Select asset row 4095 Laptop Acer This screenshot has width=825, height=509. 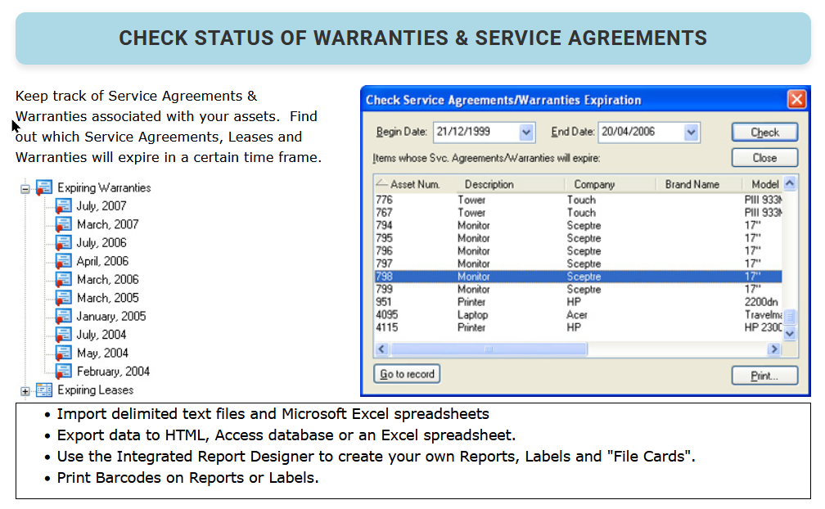578,314
